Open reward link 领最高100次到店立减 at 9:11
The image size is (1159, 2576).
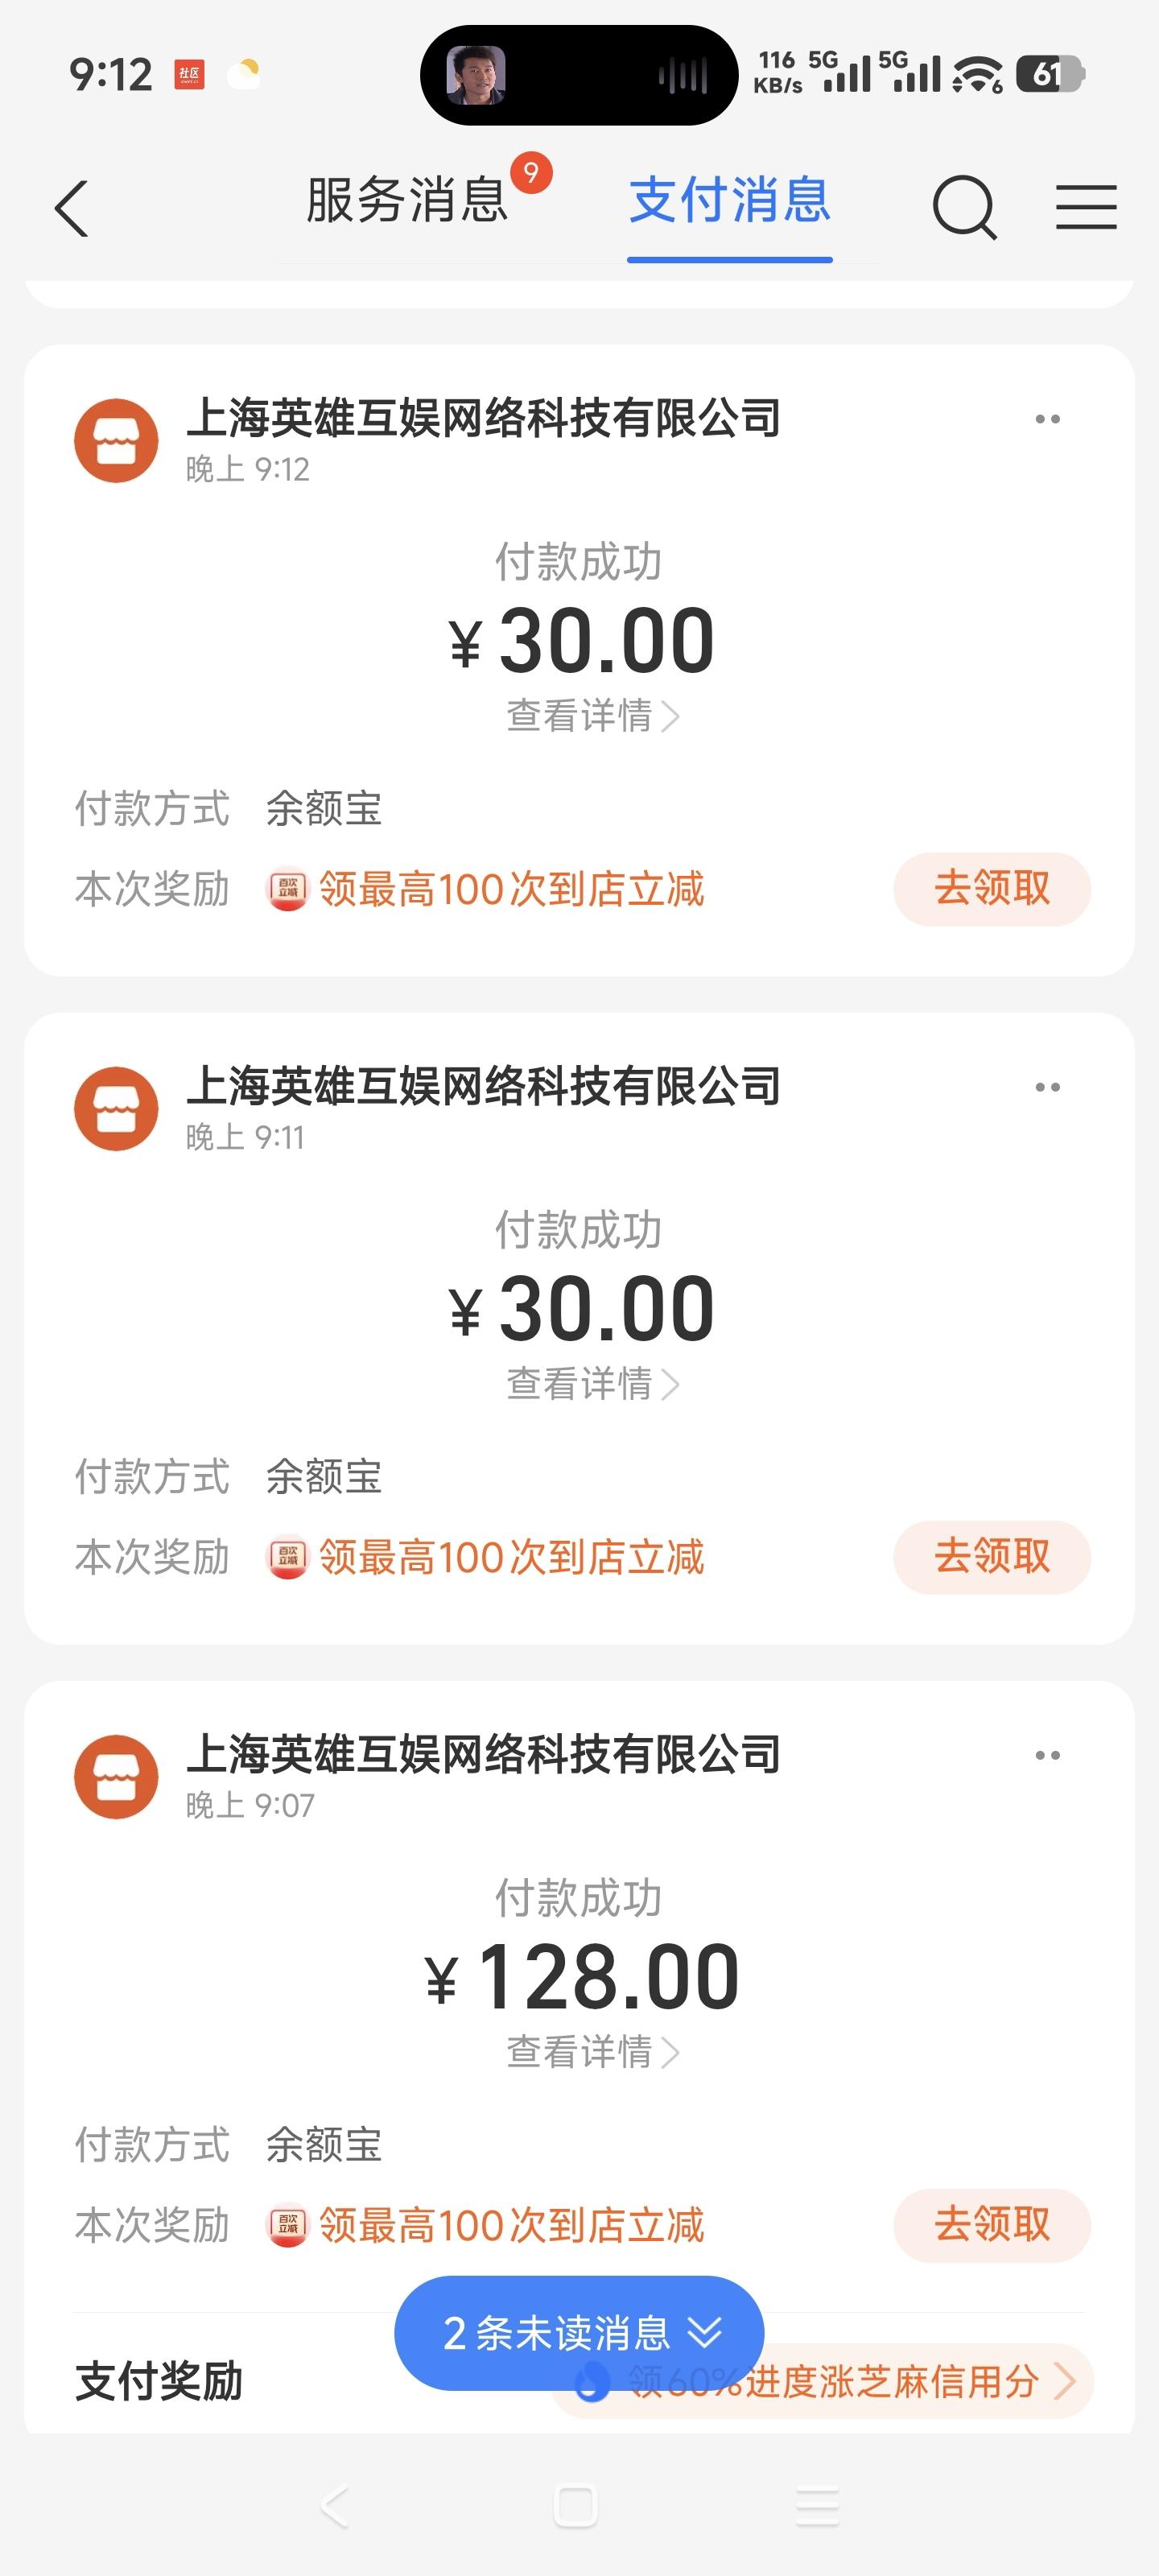coord(510,1558)
